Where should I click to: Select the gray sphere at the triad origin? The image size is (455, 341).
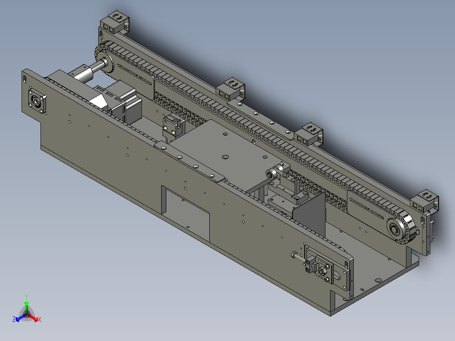point(27,314)
